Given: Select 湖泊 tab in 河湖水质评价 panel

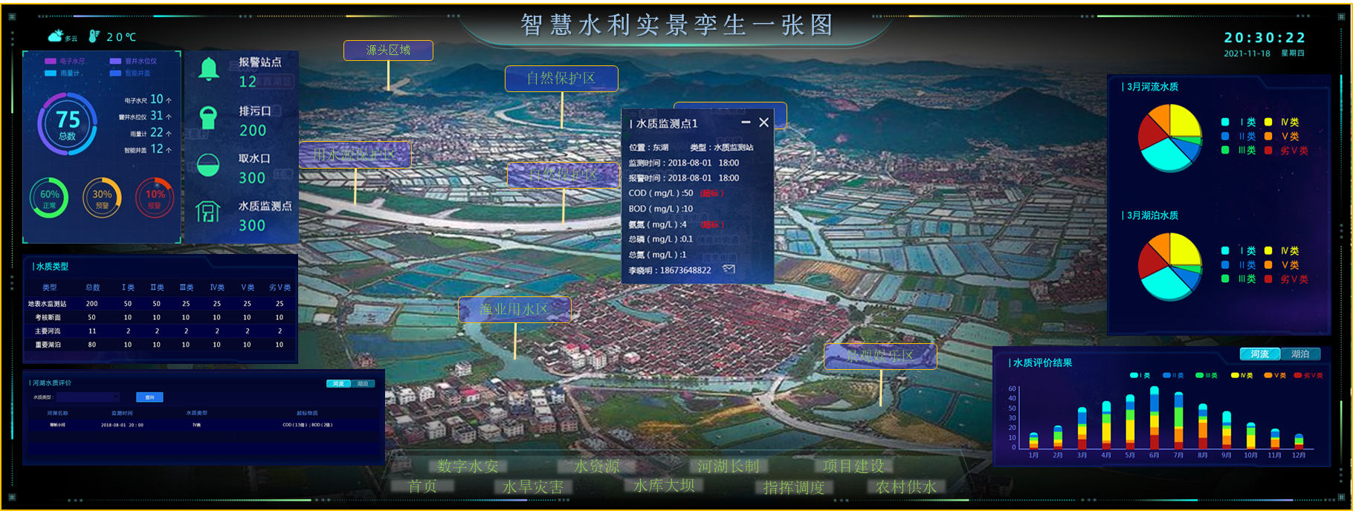Looking at the screenshot, I should [x=363, y=384].
